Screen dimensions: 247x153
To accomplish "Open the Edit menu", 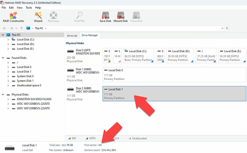I will [11, 8].
